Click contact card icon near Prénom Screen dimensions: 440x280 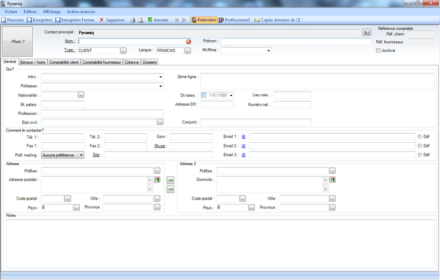[367, 32]
